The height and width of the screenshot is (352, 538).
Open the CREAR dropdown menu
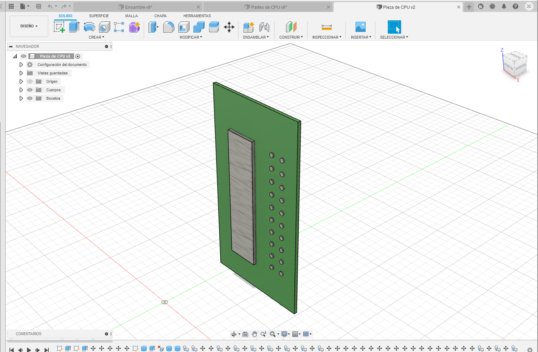[x=97, y=37]
